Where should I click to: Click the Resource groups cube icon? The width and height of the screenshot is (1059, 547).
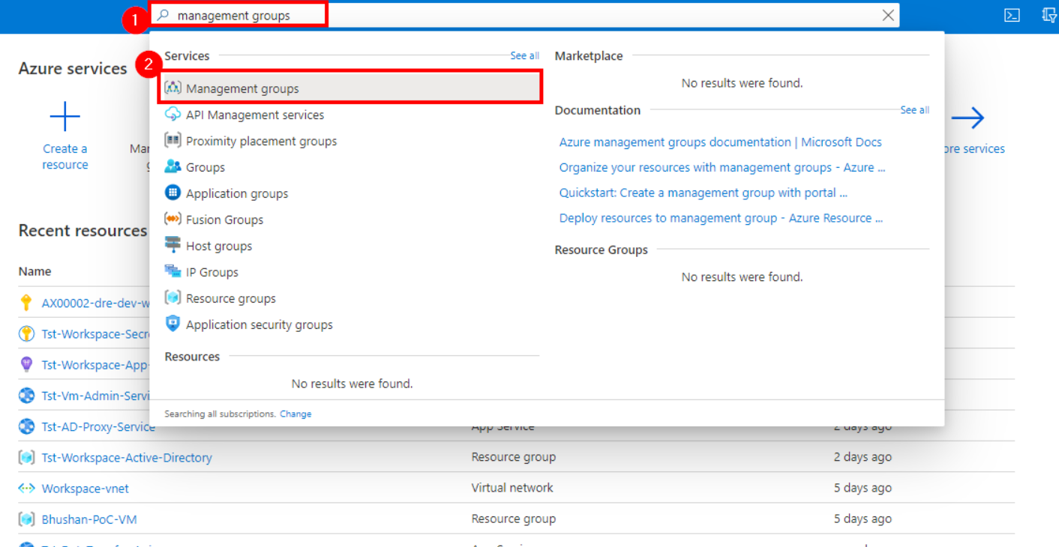pos(173,297)
